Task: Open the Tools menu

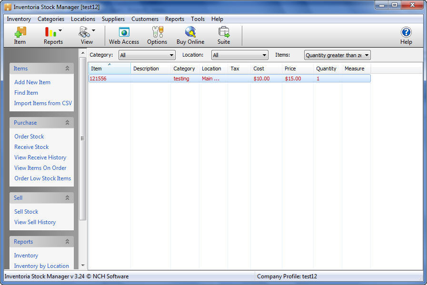Action: click(x=198, y=19)
